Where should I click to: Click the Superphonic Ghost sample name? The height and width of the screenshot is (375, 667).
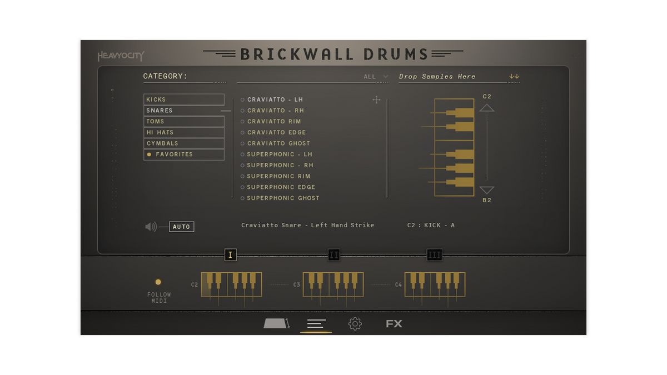283,198
